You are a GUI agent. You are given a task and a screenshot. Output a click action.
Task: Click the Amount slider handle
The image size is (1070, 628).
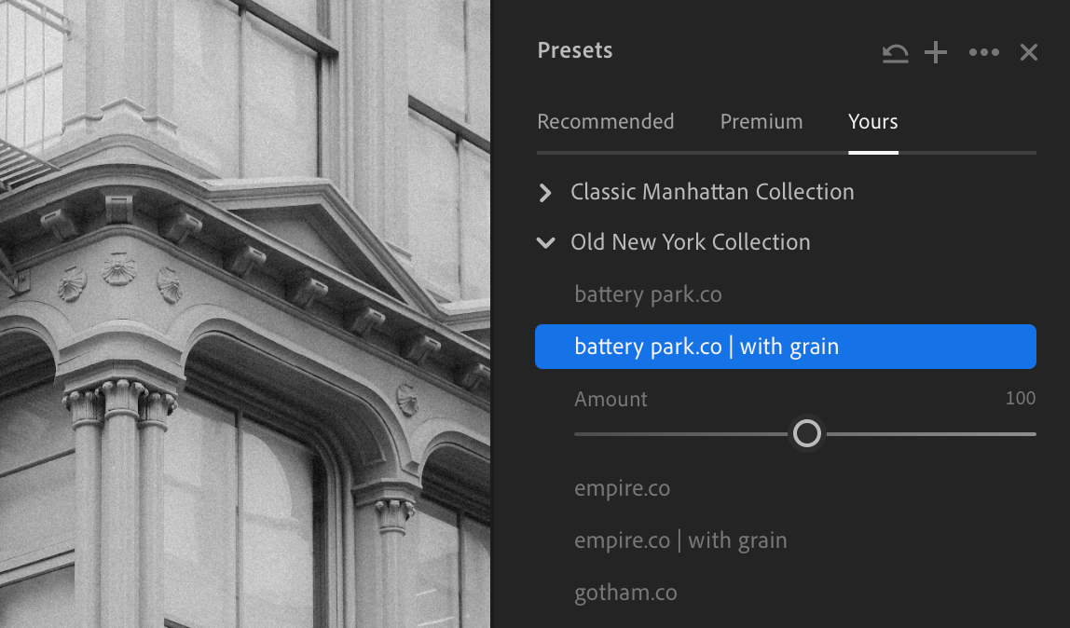[x=806, y=433]
